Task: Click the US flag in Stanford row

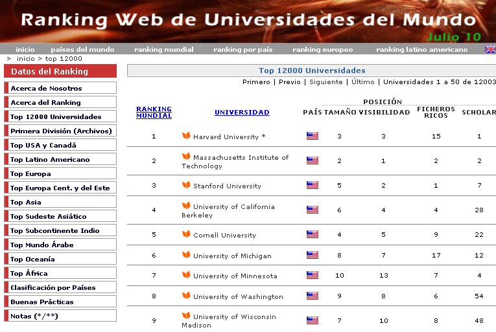Action: [313, 185]
